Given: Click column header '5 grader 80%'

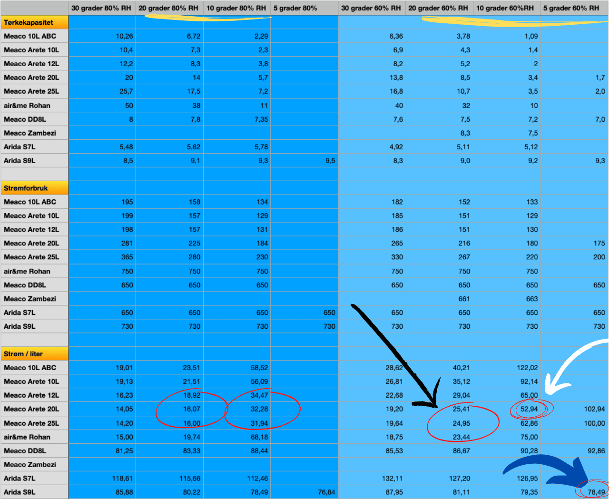Looking at the screenshot, I should tap(304, 8).
